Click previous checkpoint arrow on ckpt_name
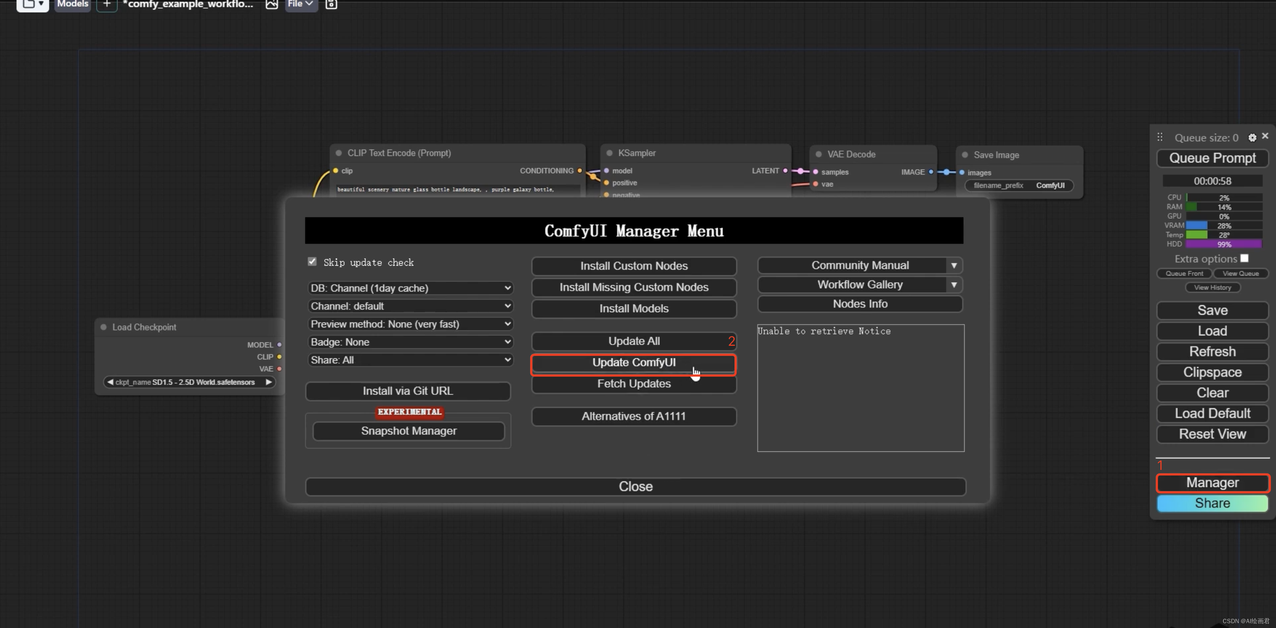 pos(110,382)
